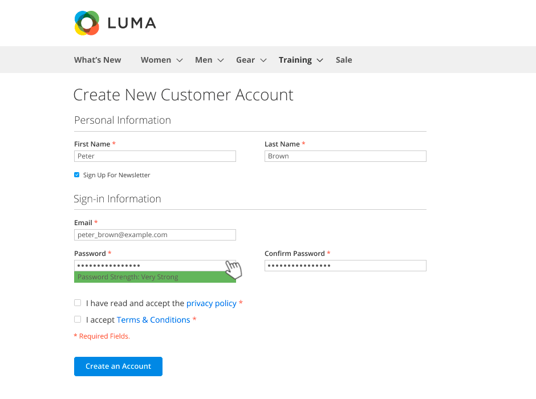Focus the Last Name field containing Brown
The image size is (536, 399).
coord(345,156)
